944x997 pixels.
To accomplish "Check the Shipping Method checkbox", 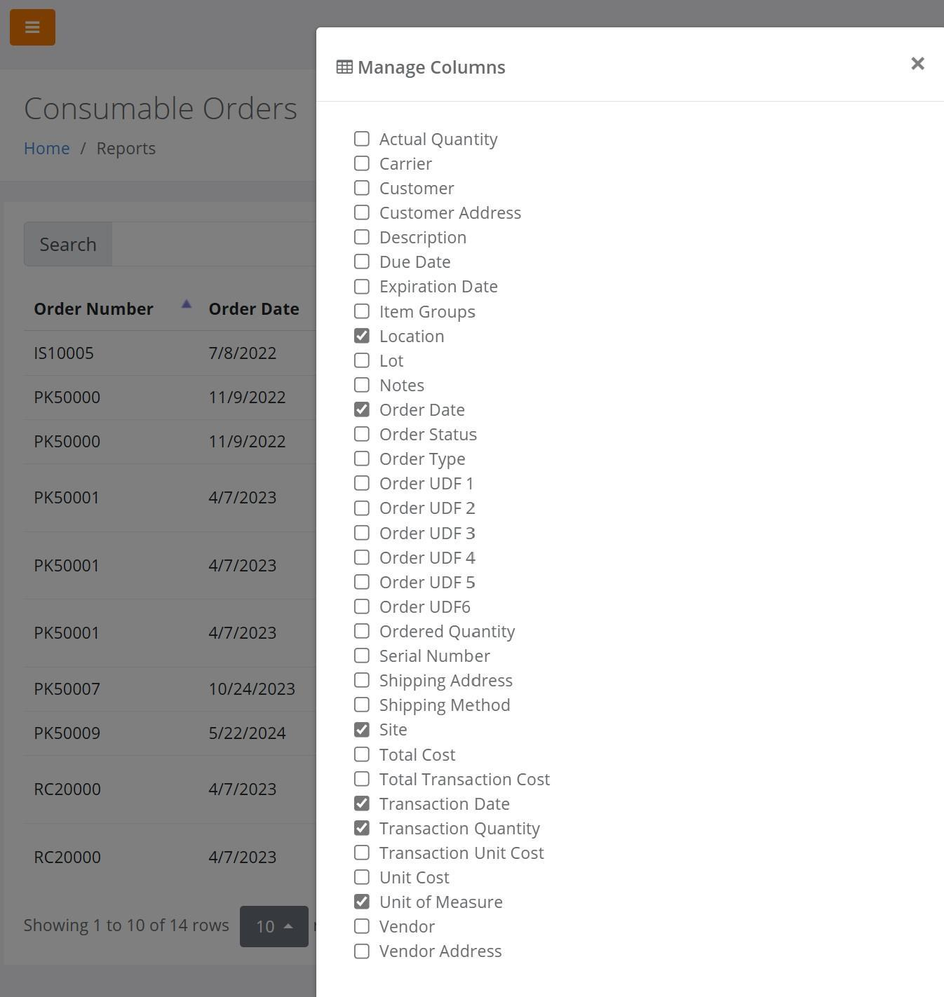I will click(x=362, y=705).
